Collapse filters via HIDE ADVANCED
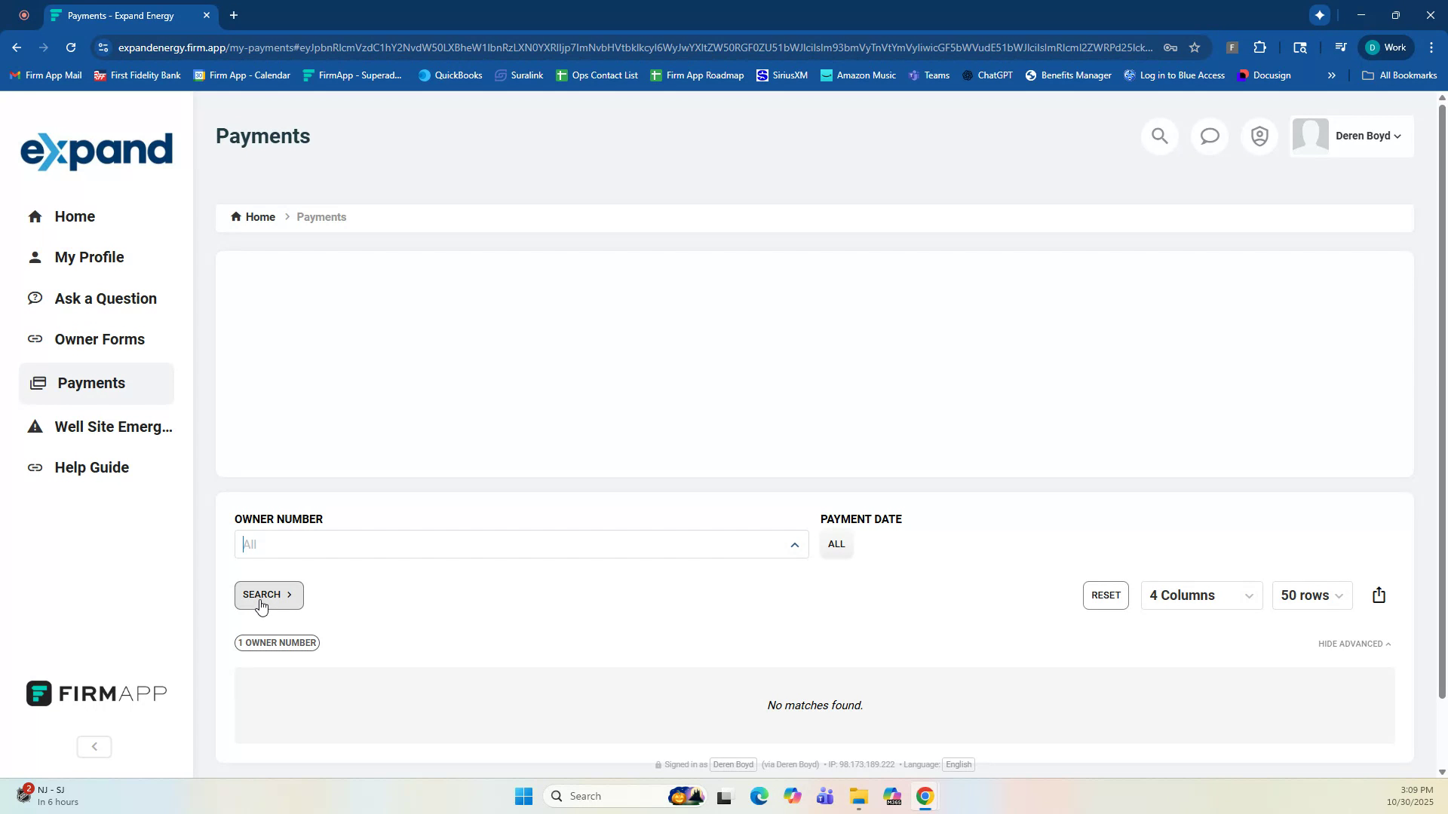Viewport: 1448px width, 814px height. tap(1354, 643)
